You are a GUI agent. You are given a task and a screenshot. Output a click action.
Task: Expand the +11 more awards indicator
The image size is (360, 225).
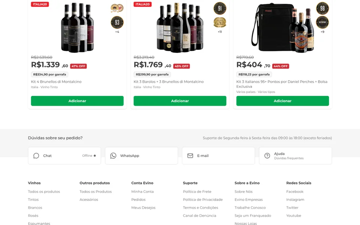pos(220,32)
